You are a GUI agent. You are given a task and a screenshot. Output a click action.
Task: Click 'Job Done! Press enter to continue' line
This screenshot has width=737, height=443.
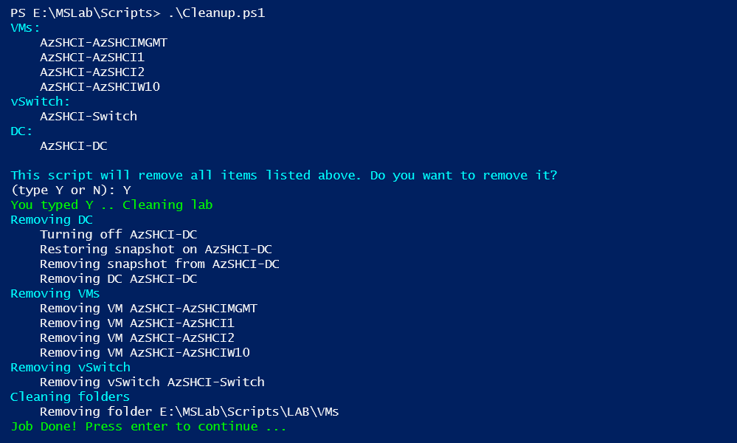tap(148, 427)
